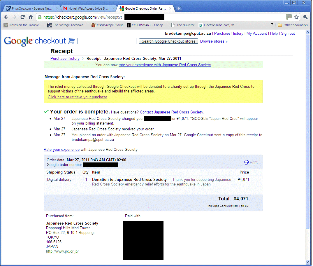Click into the store search text field
Image resolution: width=313 pixels, height=266 pixels.
coord(107,41)
